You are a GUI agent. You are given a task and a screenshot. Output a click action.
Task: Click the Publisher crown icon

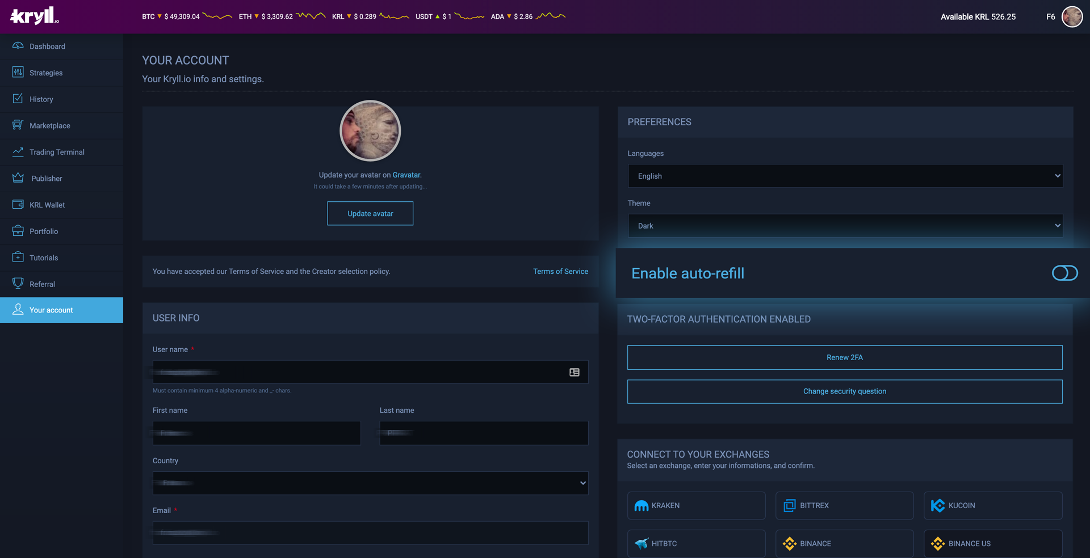18,178
